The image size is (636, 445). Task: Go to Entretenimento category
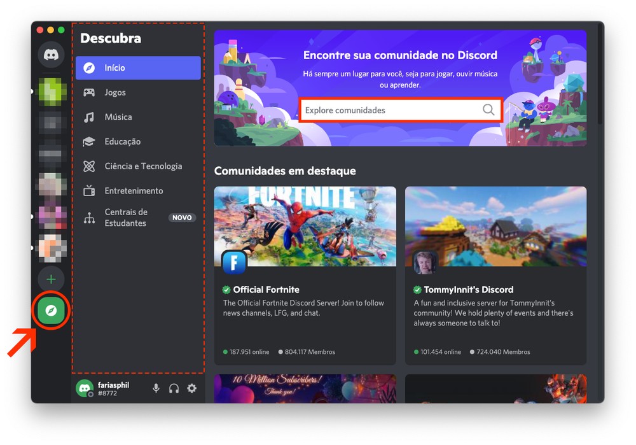coord(134,191)
